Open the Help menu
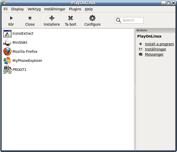 coord(89,9)
